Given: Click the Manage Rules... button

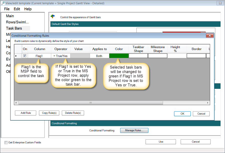Looking at the screenshot, I should click(x=134, y=130).
